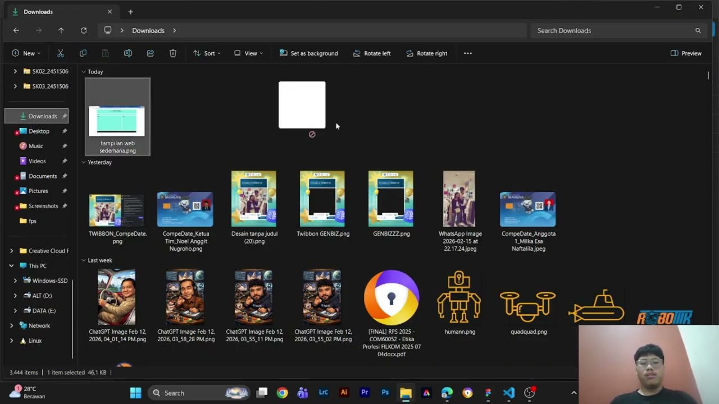Expand Creative Cloud Files node
This screenshot has width=719, height=404.
click(11, 251)
